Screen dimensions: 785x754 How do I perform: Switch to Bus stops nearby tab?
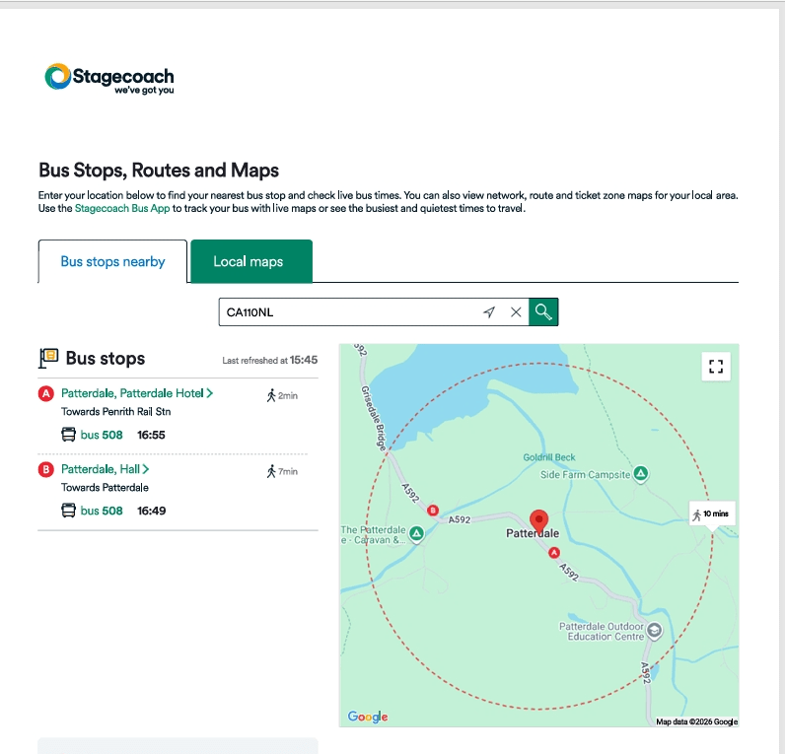[x=112, y=262]
